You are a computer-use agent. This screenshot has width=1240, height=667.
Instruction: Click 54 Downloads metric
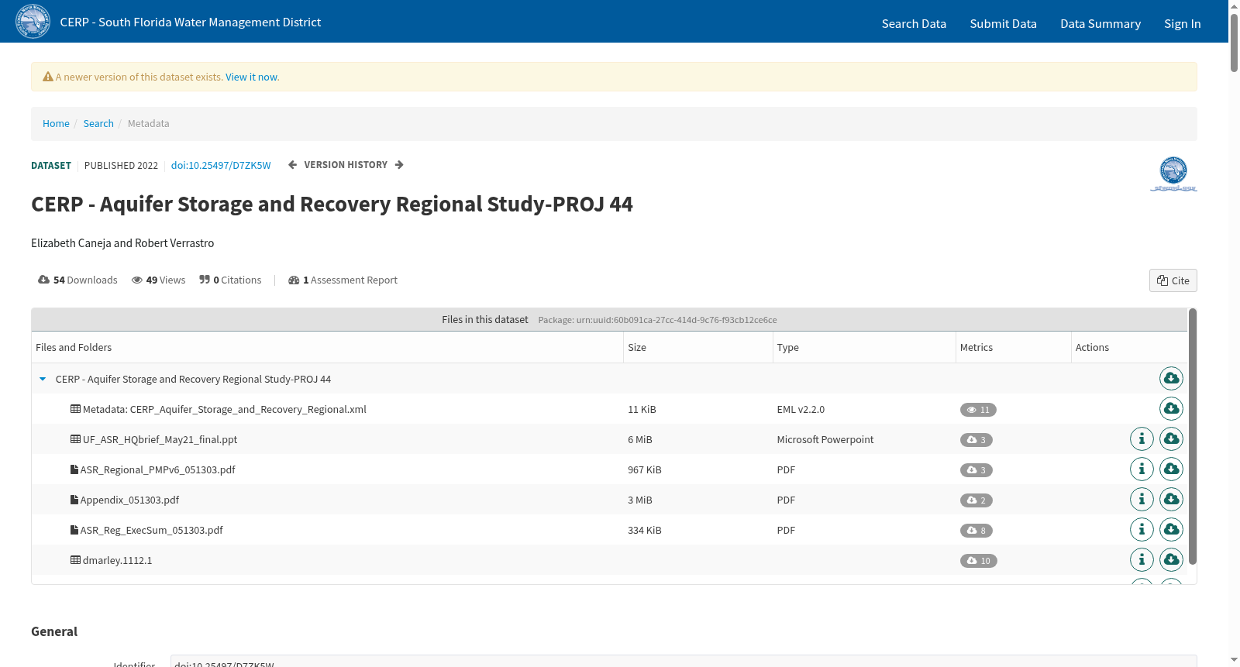77,280
